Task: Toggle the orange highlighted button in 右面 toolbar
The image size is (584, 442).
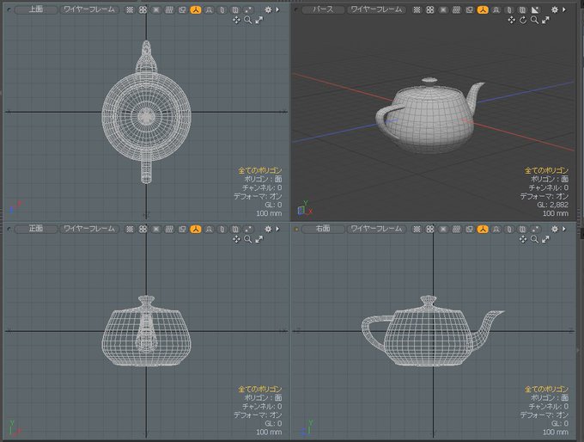Action: [x=483, y=229]
